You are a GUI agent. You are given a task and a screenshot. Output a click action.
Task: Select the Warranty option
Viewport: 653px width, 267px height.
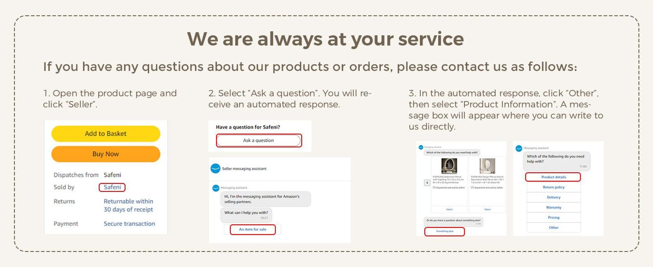point(553,207)
